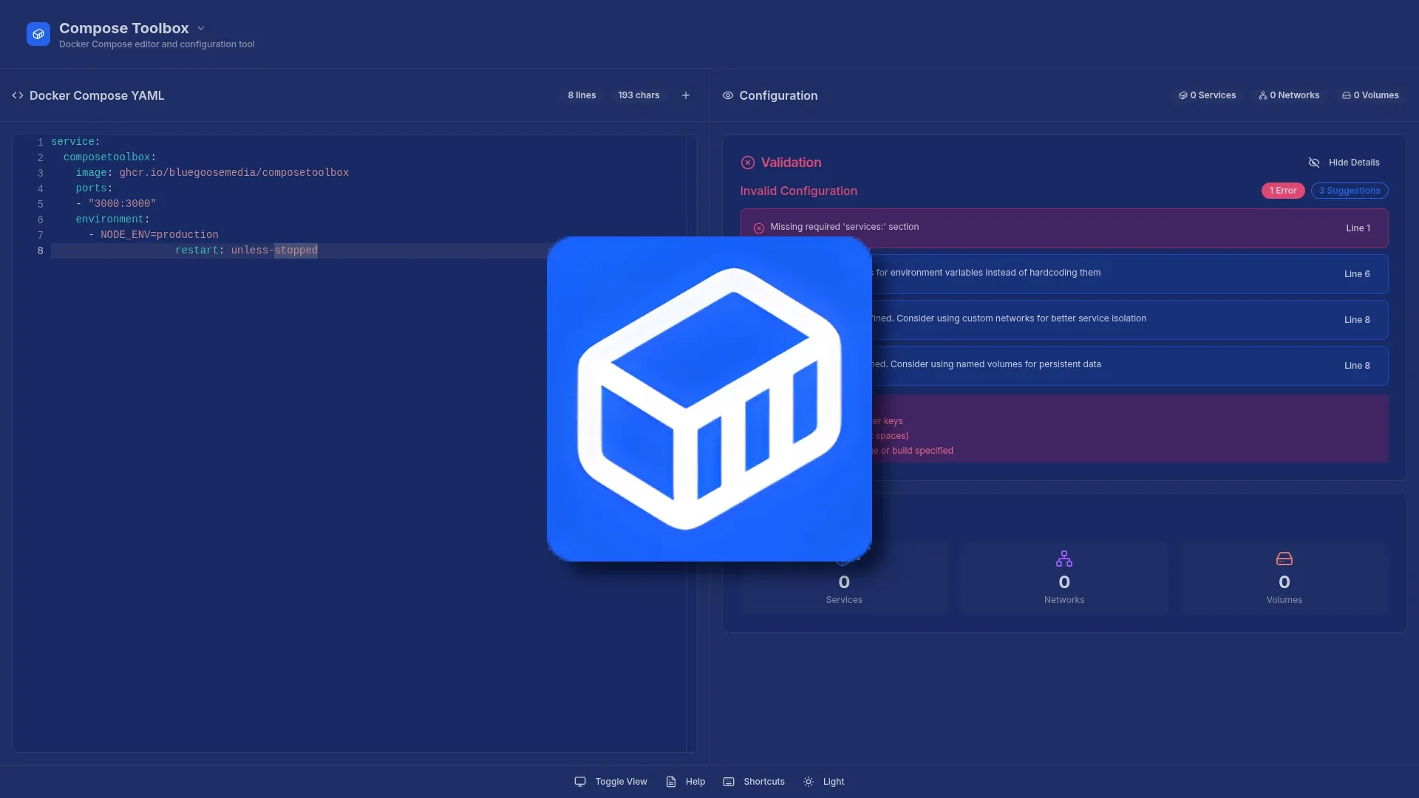Click the document icon beside Help
Viewport: 1419px width, 798px height.
(671, 782)
